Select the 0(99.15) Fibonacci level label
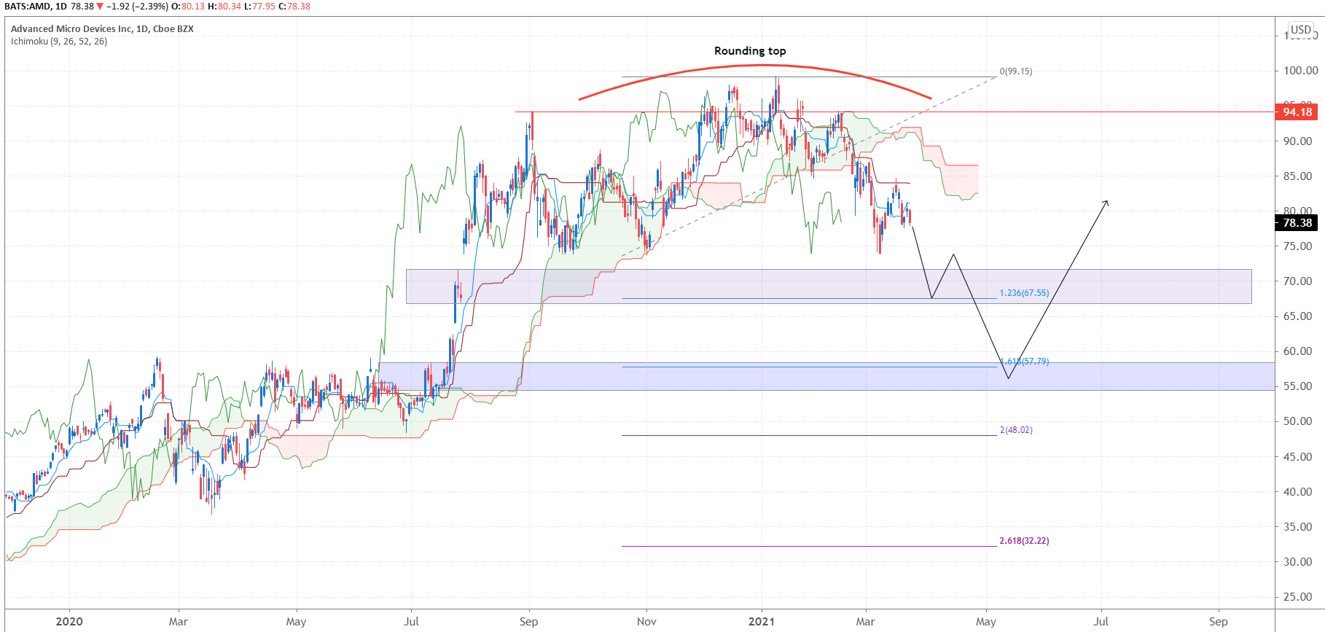Screen dimensions: 1325x632 [1016, 71]
